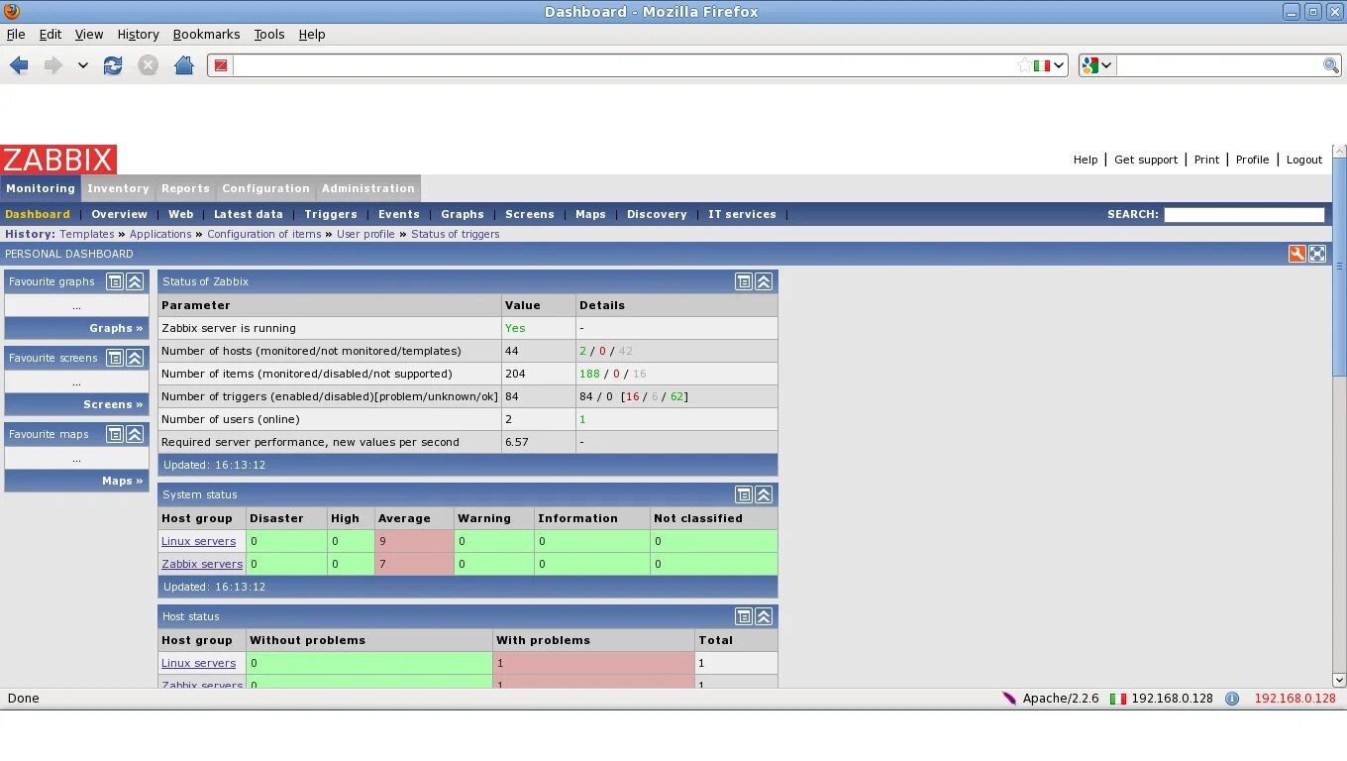This screenshot has width=1347, height=761.
Task: Collapse the Favourite maps panel
Action: (x=135, y=434)
